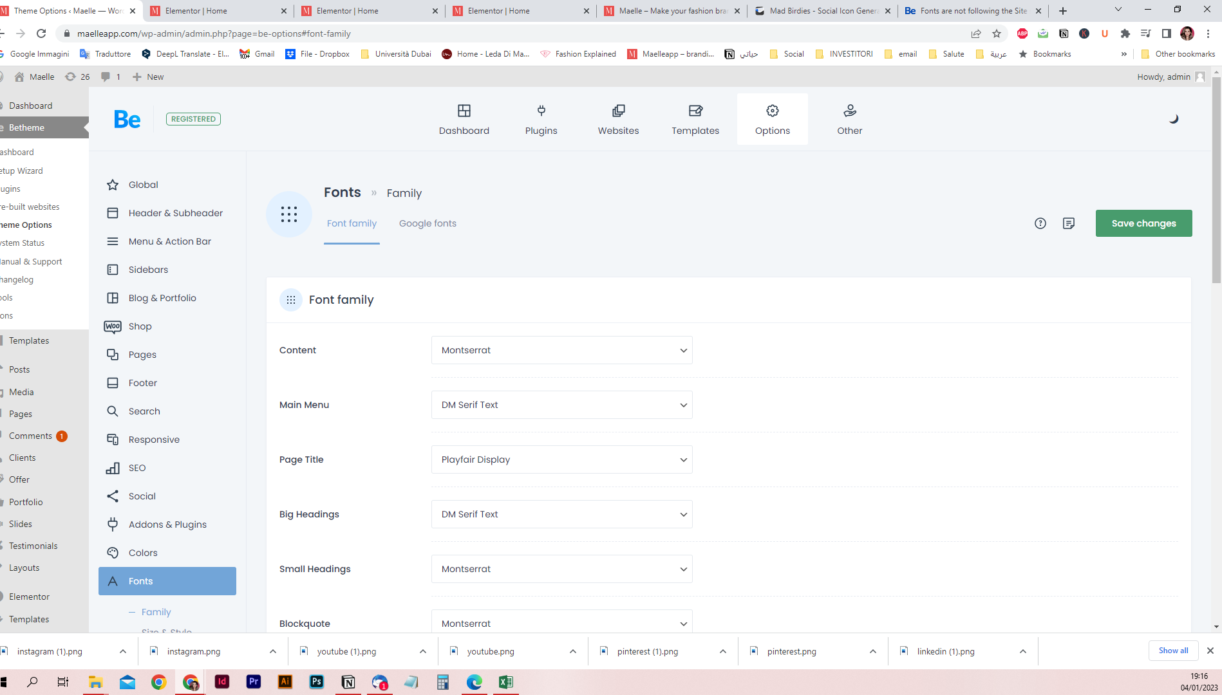The image size is (1222, 695).
Task: Open a new browser tab
Action: (1063, 11)
